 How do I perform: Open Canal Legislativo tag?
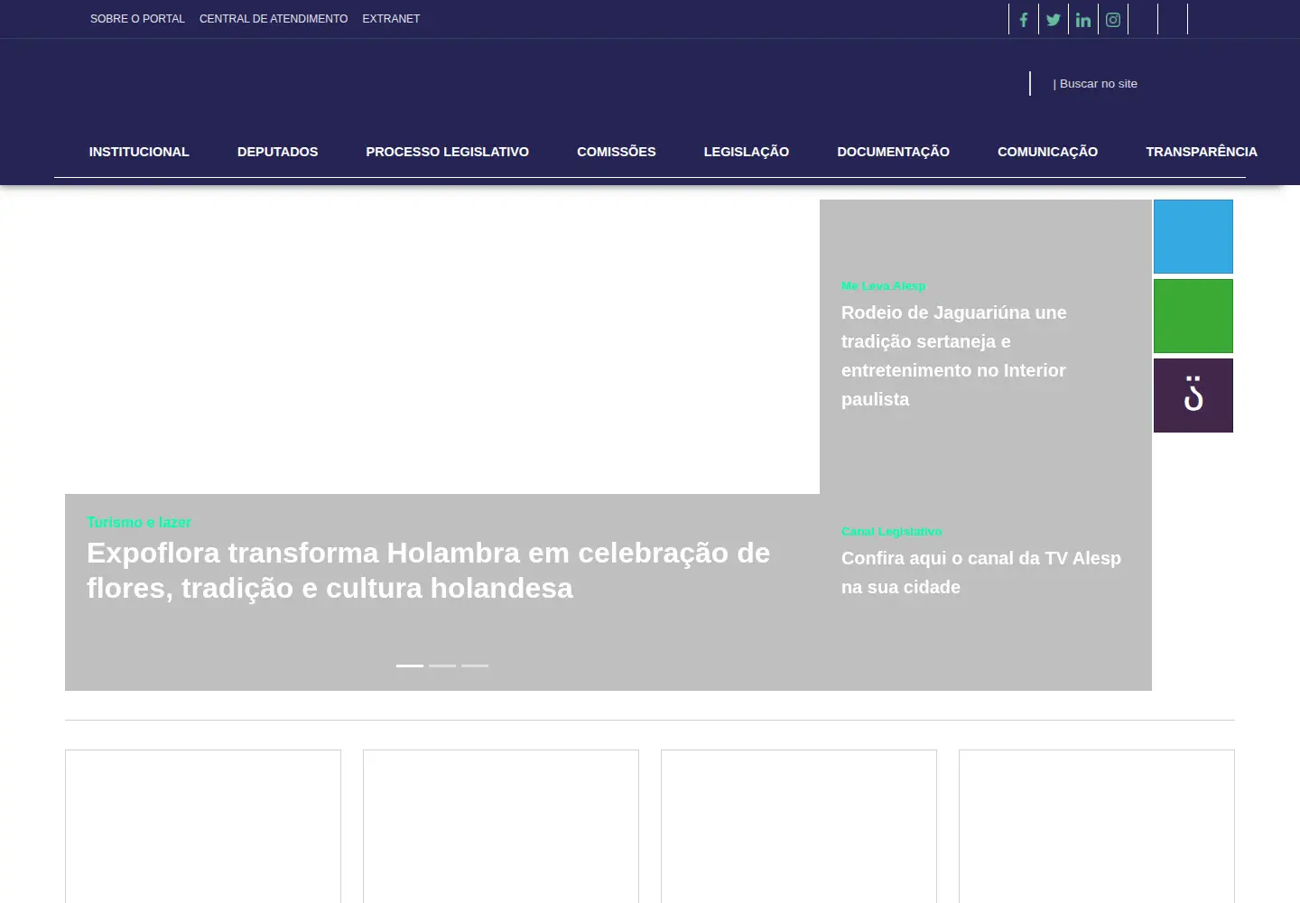coord(891,531)
